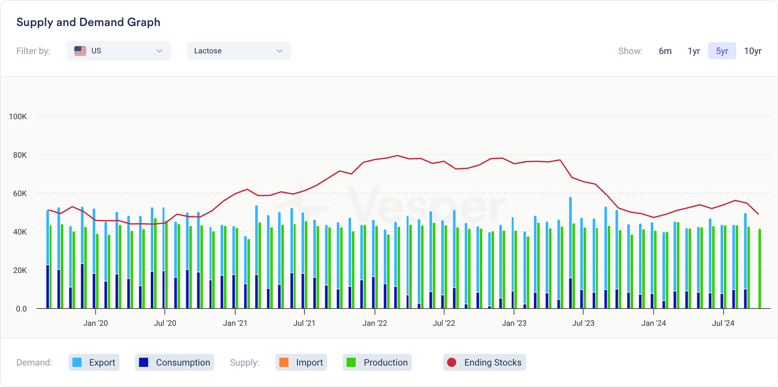Click the orange Import legend square
Screen dimensions: 778x387
[284, 362]
